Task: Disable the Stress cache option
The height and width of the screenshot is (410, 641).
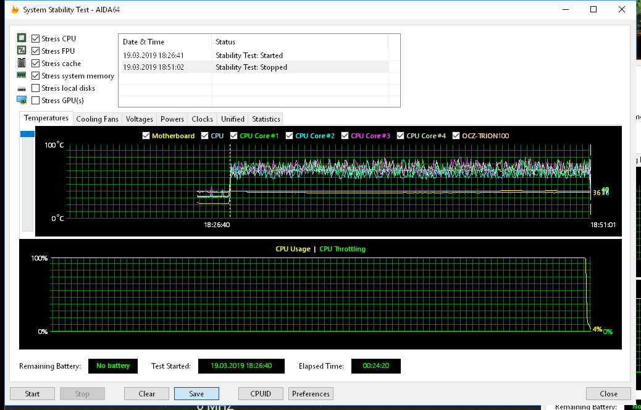Action: [36, 64]
